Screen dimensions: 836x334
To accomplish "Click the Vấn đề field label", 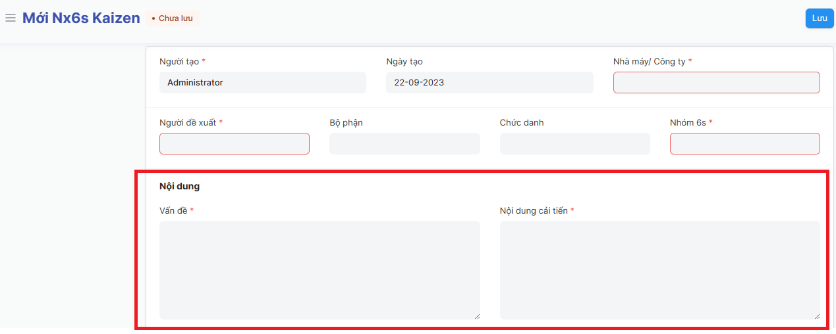I will tap(174, 210).
